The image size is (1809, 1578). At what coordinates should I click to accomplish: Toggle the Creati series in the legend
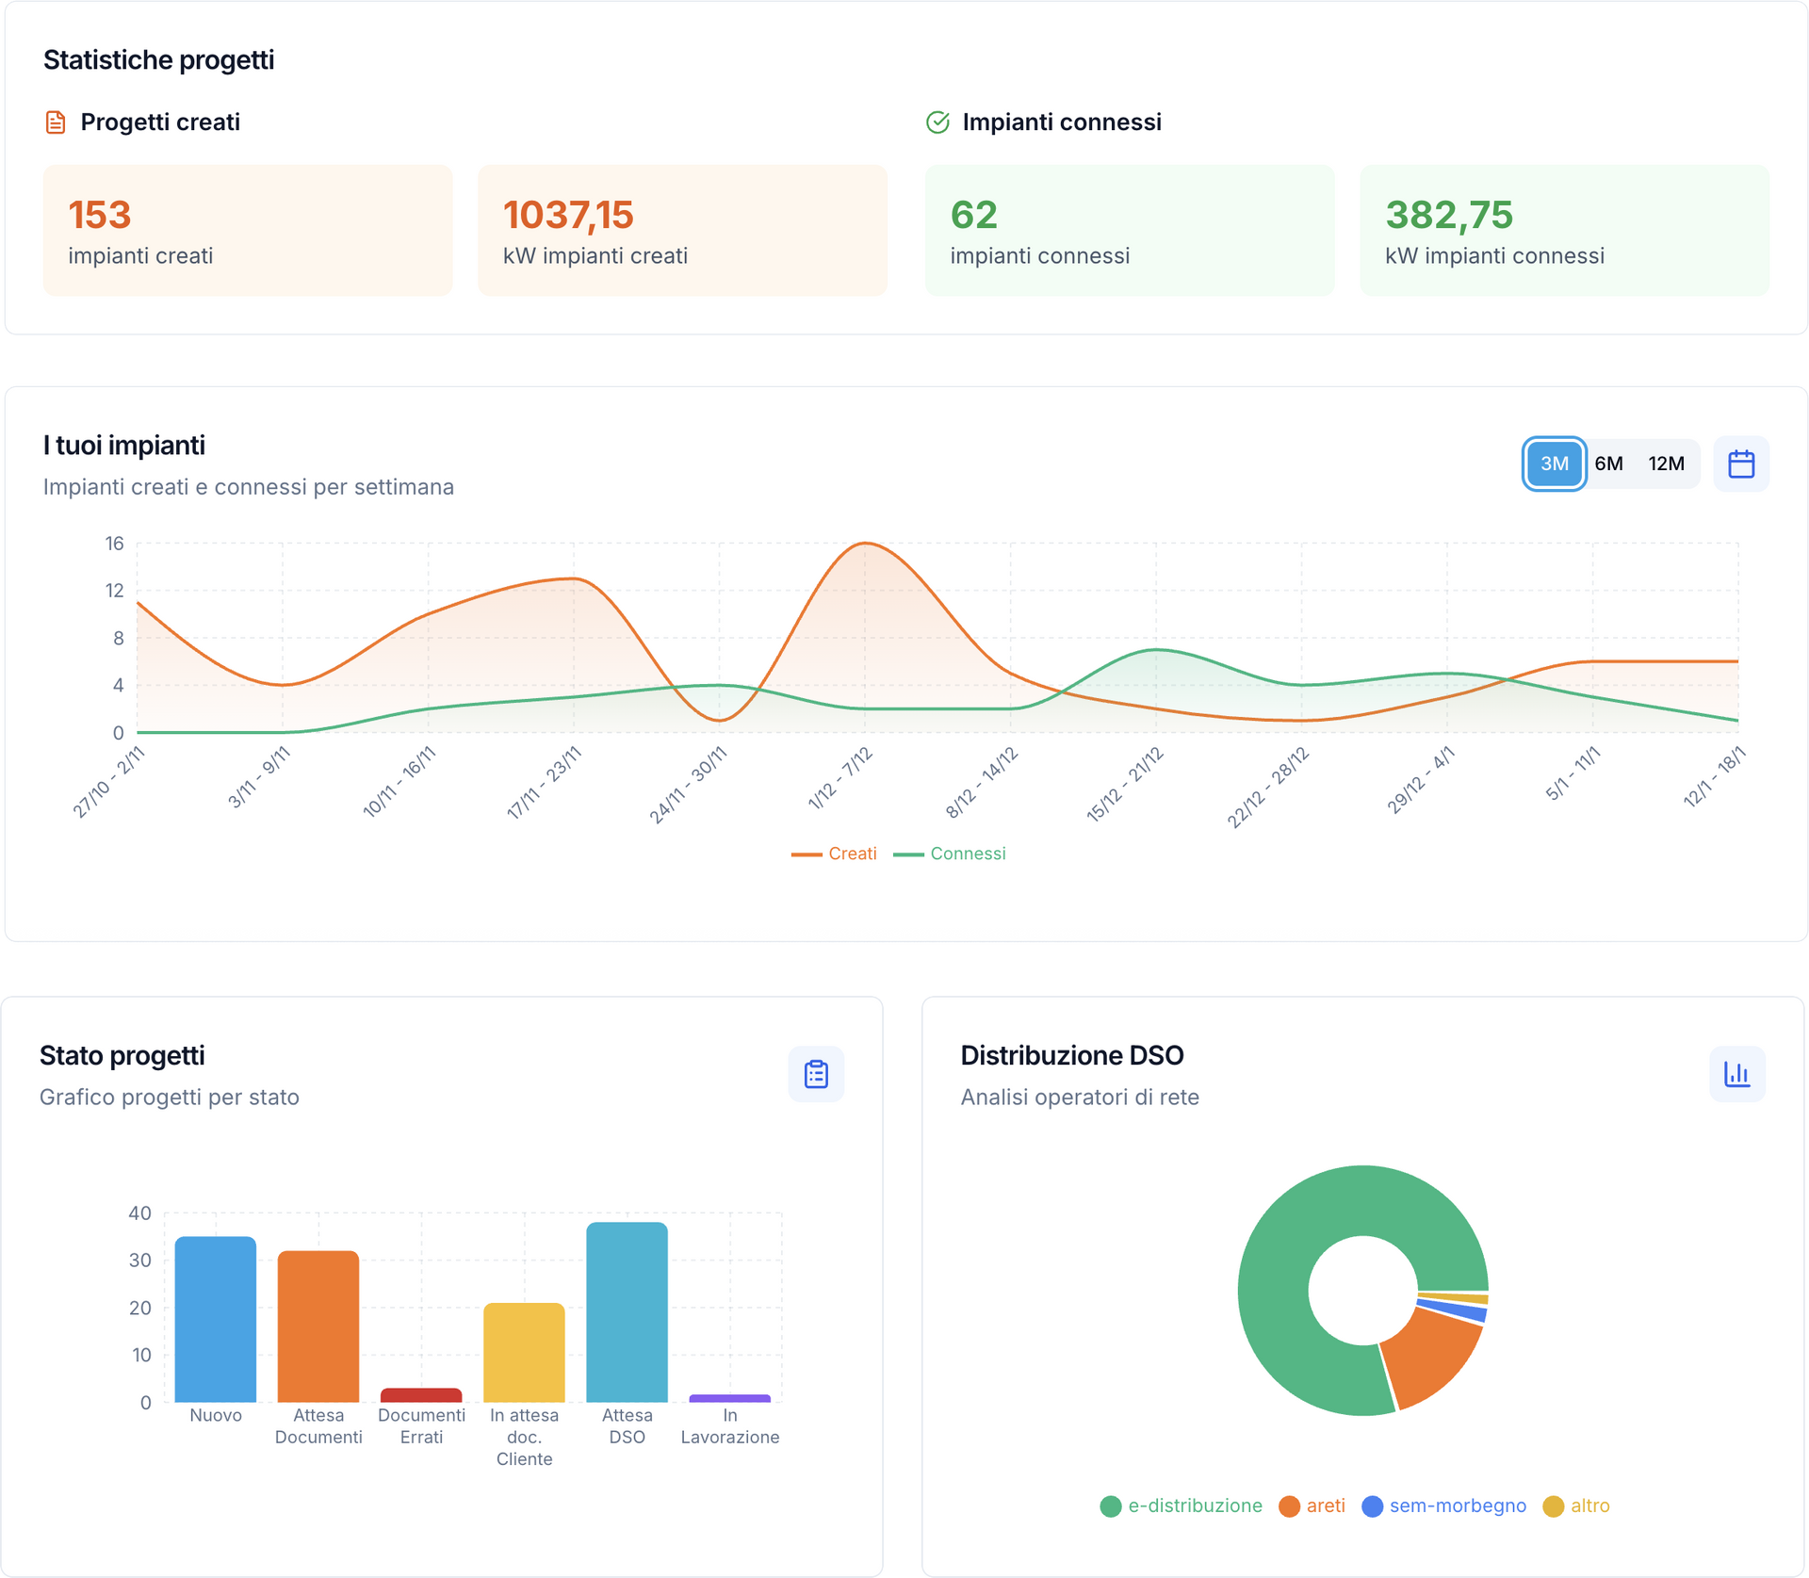coord(835,854)
